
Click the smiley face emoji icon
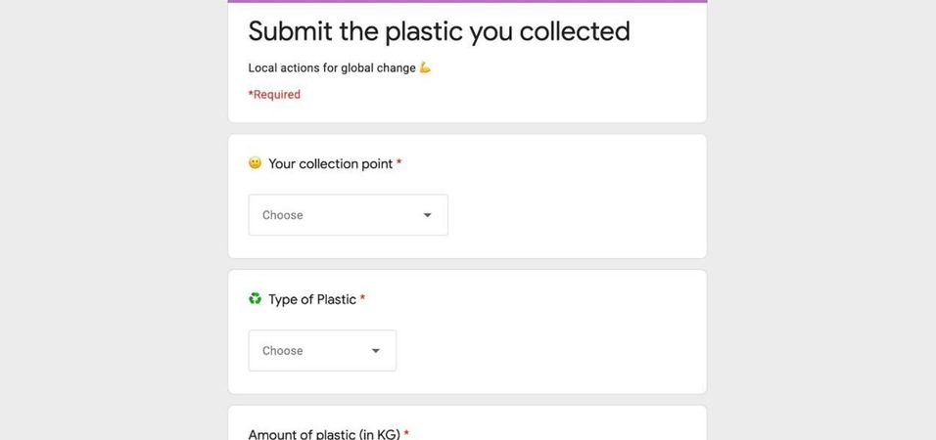pyautogui.click(x=255, y=162)
